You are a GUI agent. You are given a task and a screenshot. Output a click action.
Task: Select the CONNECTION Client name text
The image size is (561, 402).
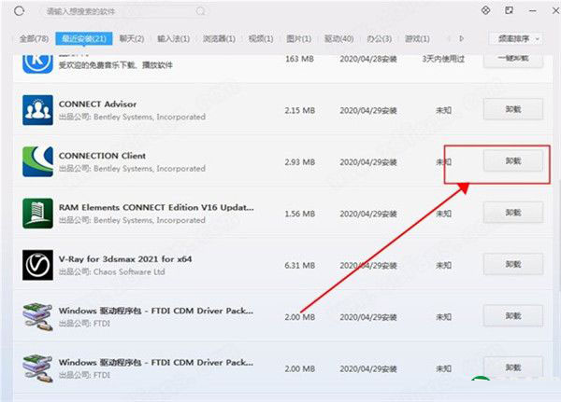102,156
